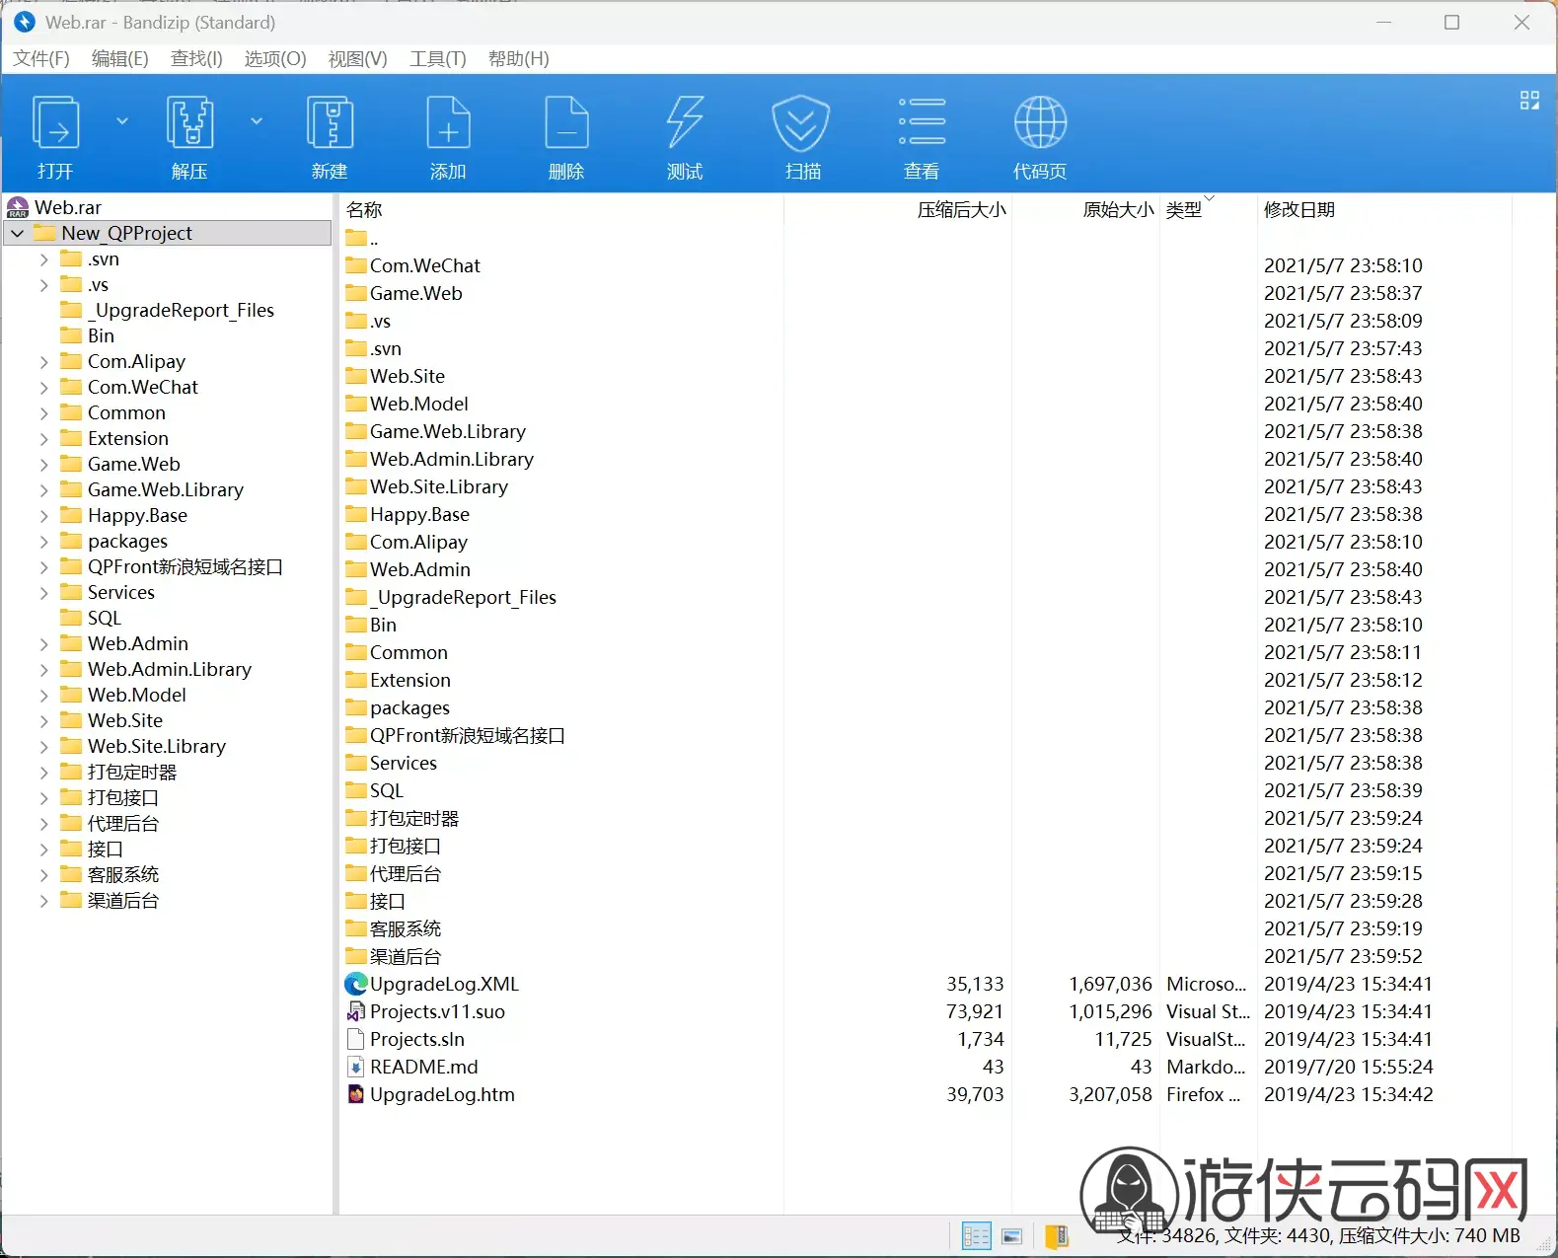Viewport: 1558px width, 1258px height.
Task: Toggle the layout grid icon at top right
Action: [1529, 100]
